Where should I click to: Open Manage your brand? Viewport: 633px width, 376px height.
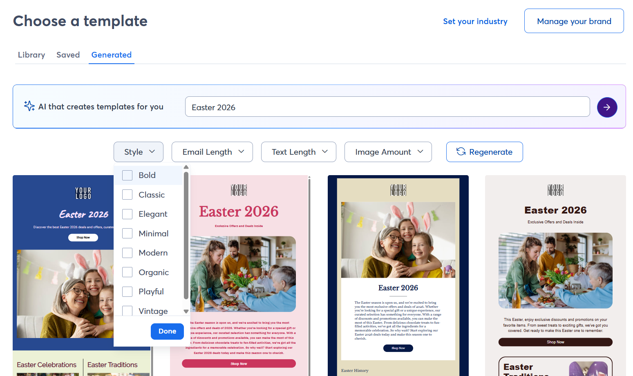[574, 21]
